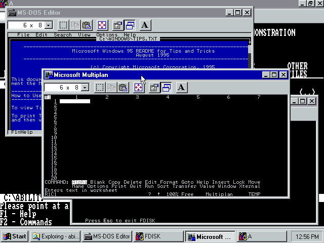Click the 12:56 PM taskbar clock
This screenshot has height=243, width=324.
pyautogui.click(x=307, y=236)
